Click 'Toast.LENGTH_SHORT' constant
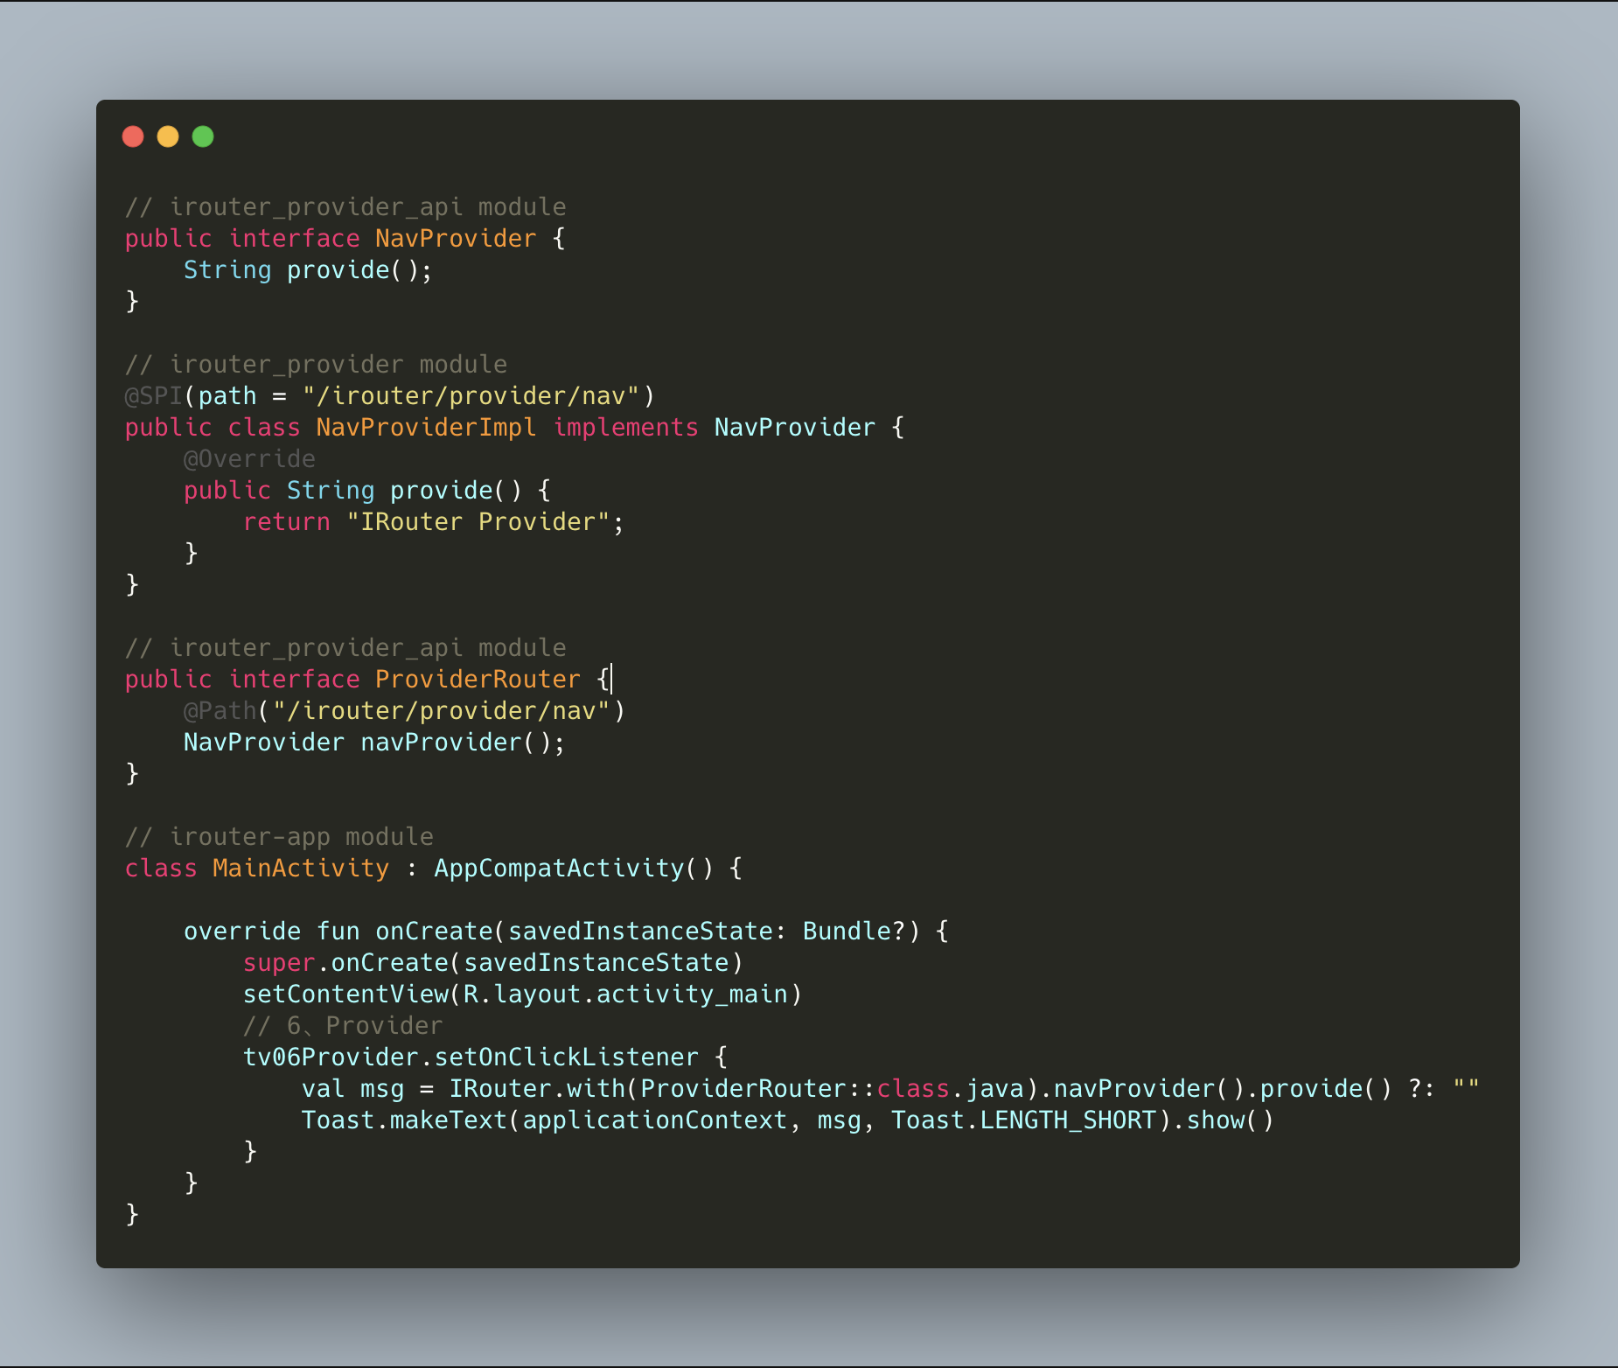The image size is (1618, 1368). 1023,1120
